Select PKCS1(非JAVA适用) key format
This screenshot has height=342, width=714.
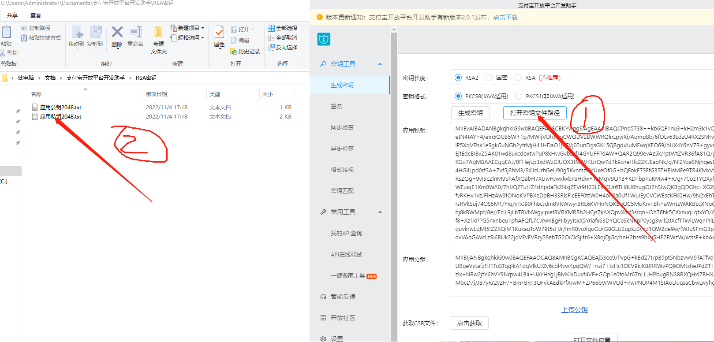click(519, 96)
